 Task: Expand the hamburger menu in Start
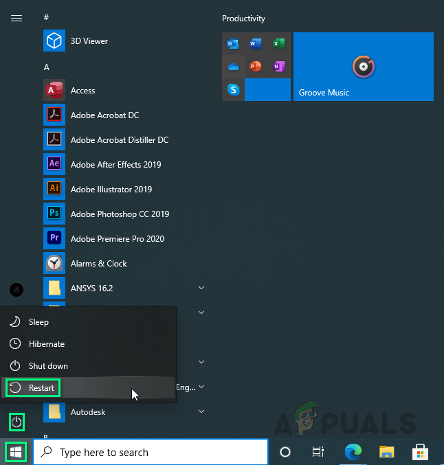[16, 19]
